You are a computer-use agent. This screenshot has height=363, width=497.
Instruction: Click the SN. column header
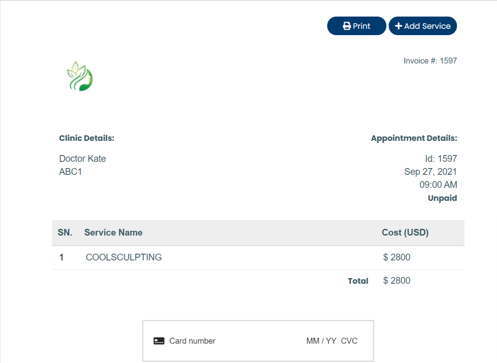click(65, 232)
